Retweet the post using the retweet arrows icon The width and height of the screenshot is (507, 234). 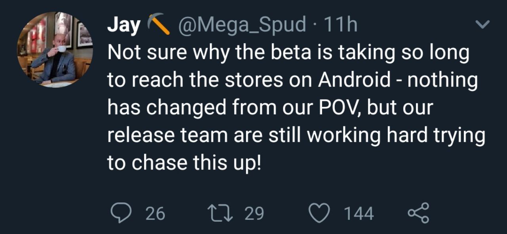point(222,213)
